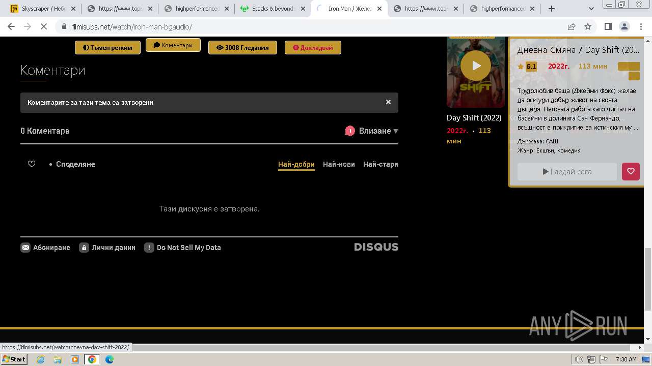Close the Skyscraper tab

pyautogui.click(x=73, y=9)
